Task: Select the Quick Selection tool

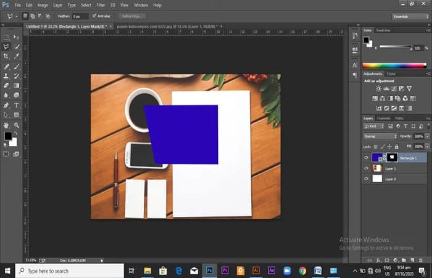Action: point(17,46)
